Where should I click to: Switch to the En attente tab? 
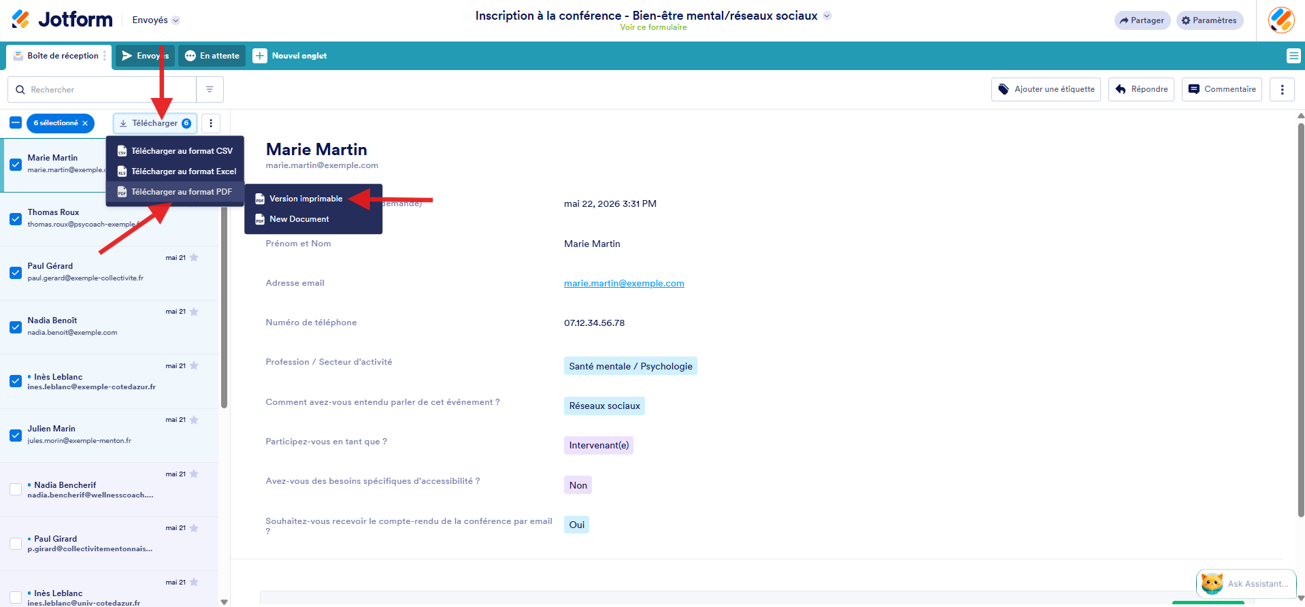coord(212,56)
